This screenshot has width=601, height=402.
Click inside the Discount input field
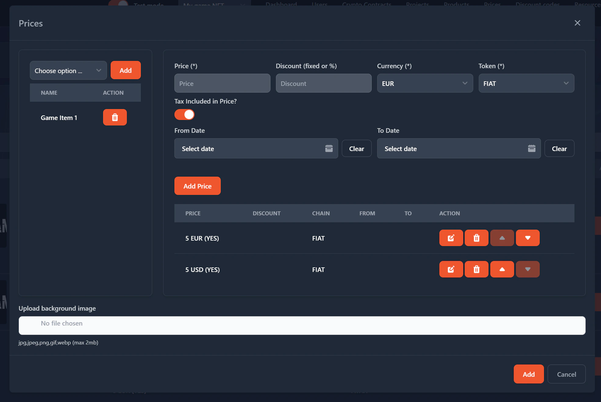[324, 83]
